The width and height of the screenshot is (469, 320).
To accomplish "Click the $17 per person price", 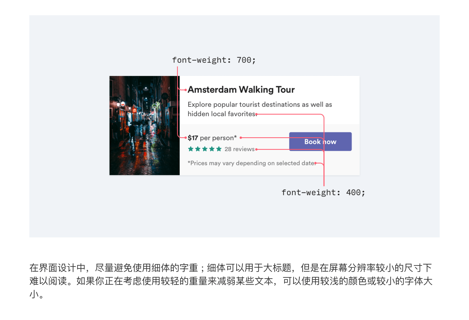I will point(212,138).
